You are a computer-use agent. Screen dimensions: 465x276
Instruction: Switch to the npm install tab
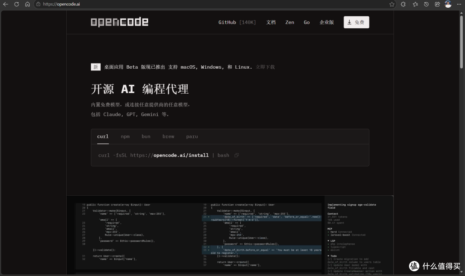pyautogui.click(x=125, y=136)
